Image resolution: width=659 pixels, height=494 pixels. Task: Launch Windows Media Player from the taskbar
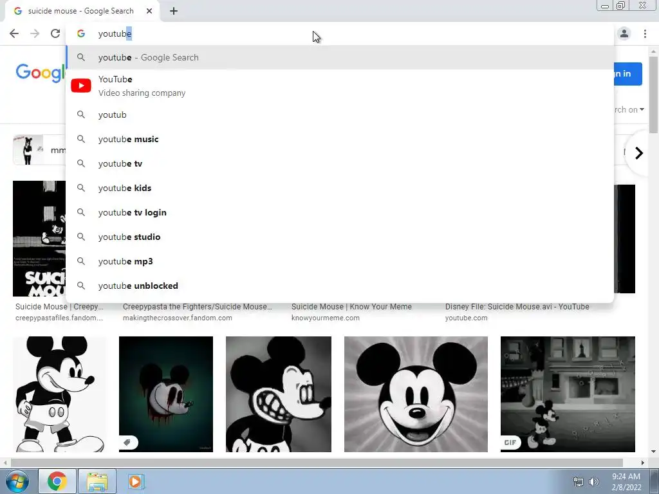[135, 481]
